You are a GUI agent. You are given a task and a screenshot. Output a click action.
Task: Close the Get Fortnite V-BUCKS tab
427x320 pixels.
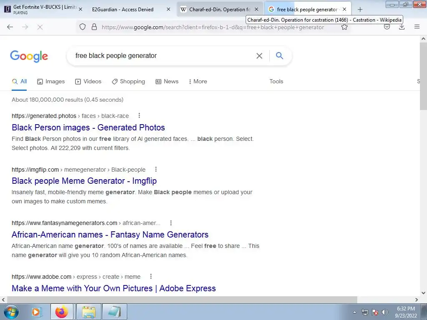click(80, 9)
